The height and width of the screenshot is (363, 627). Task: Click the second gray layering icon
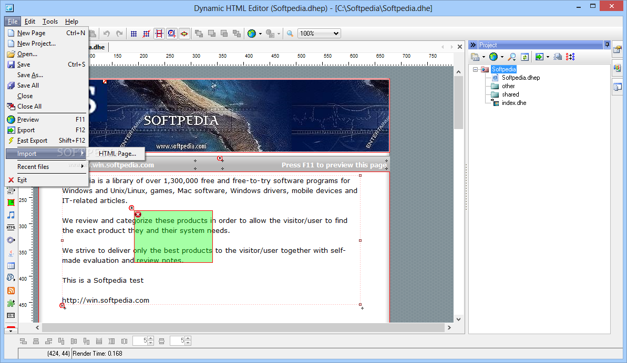click(211, 34)
